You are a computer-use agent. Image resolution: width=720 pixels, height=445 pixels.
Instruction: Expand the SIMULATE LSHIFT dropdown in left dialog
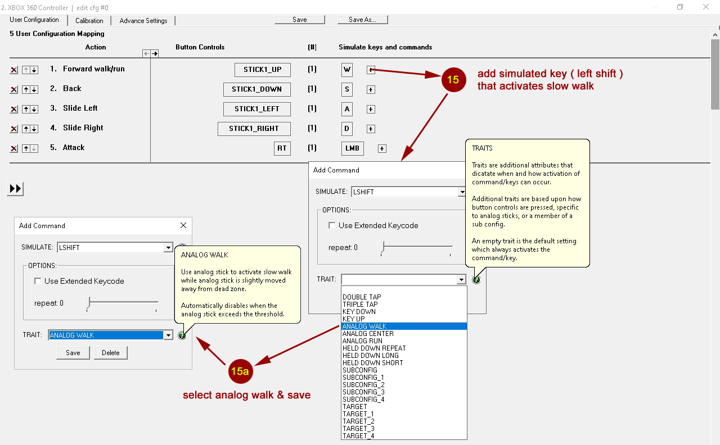pos(168,248)
